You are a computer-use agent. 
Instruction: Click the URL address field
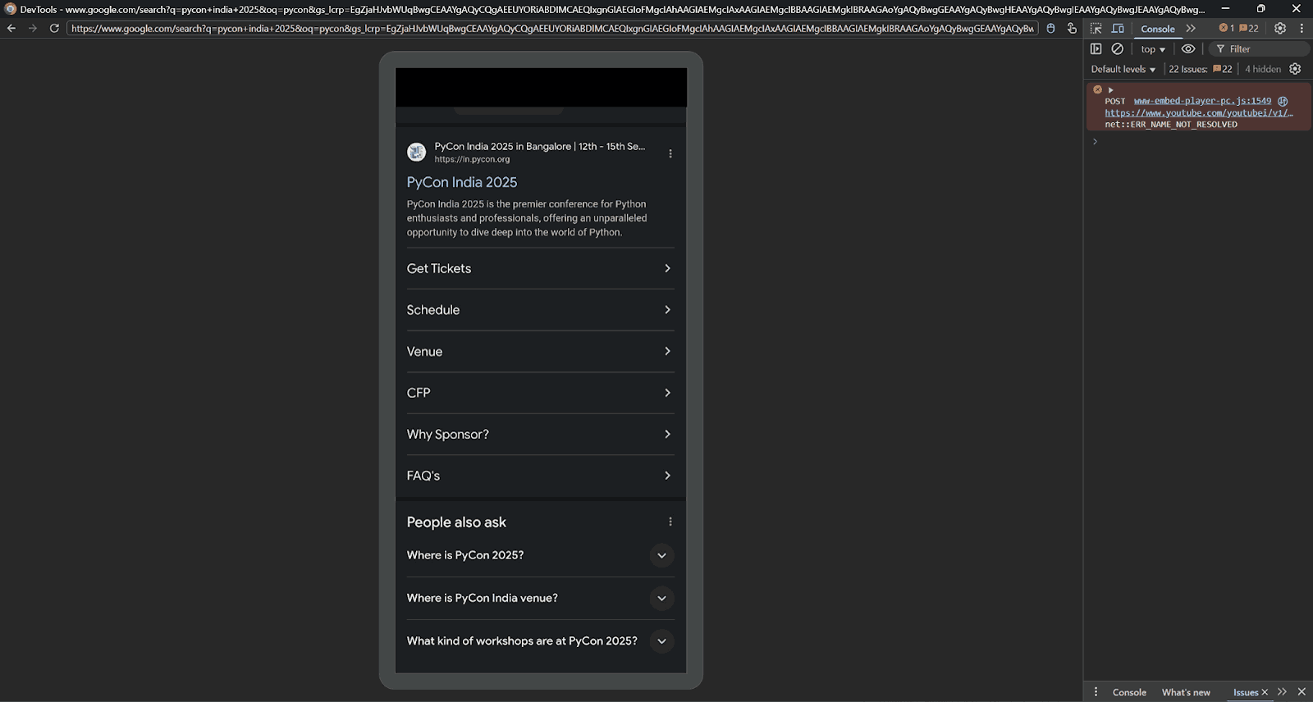click(552, 28)
